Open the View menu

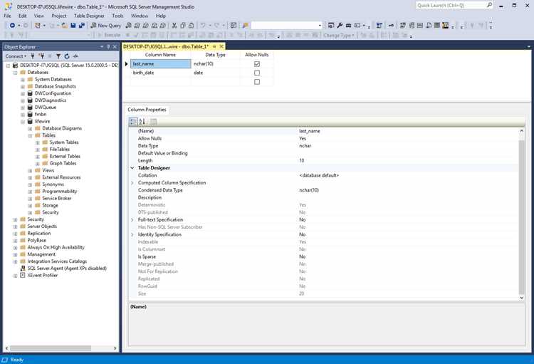(x=39, y=16)
